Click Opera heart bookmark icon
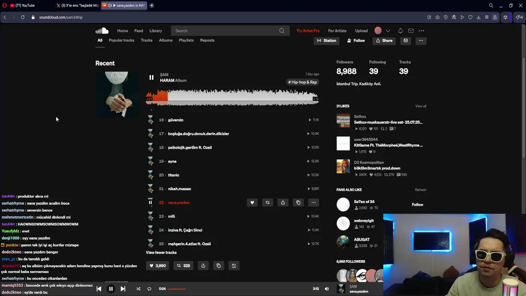Viewport: 526px width, 296px height. coord(470,17)
